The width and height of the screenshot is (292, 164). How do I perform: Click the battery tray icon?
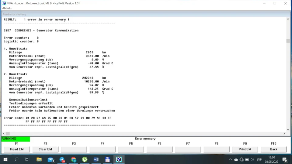[x=247, y=159]
